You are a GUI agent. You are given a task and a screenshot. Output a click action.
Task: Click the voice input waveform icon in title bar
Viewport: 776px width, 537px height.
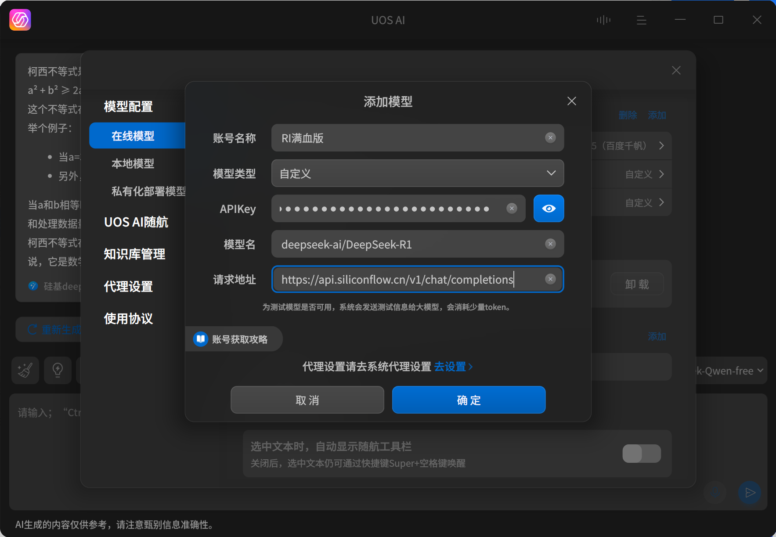tap(603, 20)
